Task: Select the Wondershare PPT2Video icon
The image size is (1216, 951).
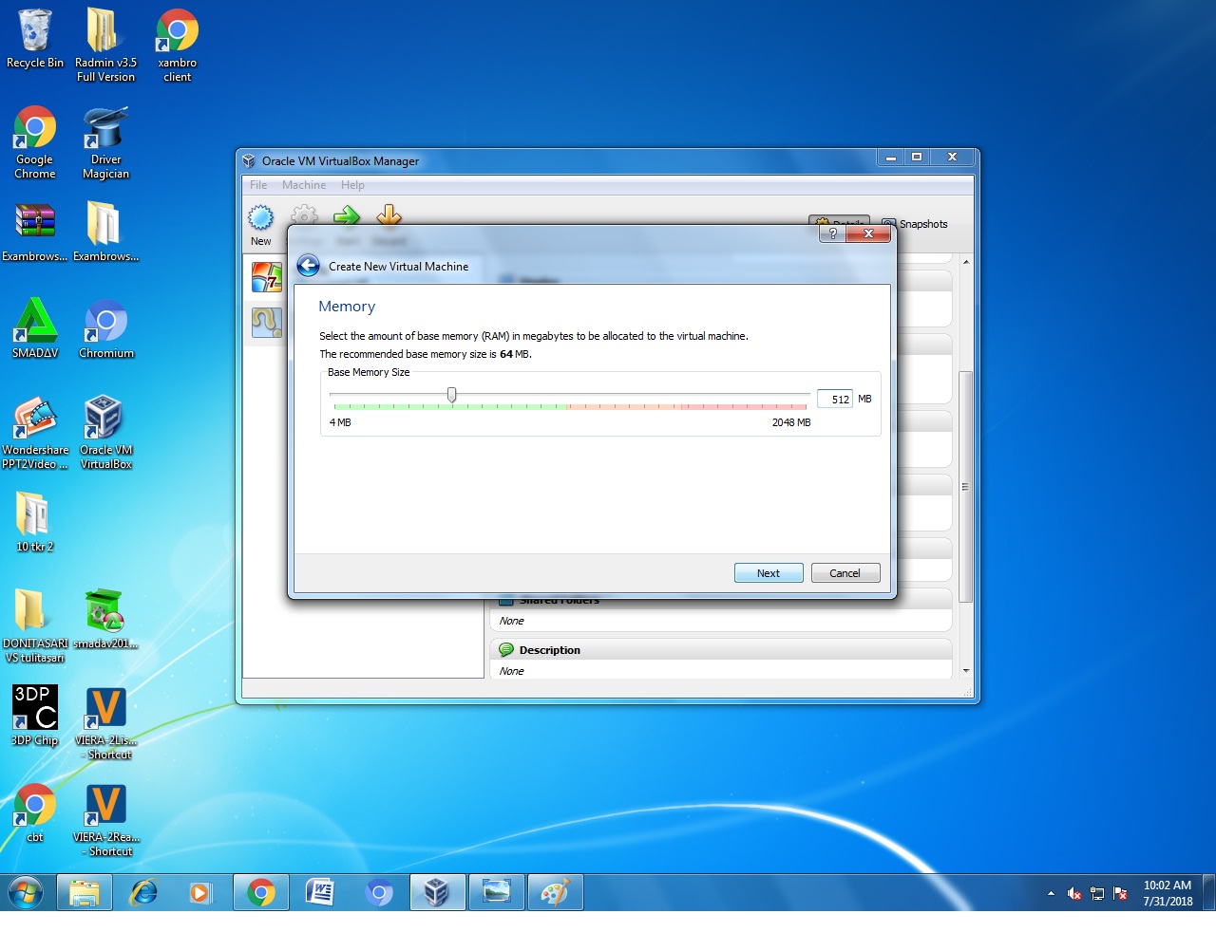Action: pos(35,433)
